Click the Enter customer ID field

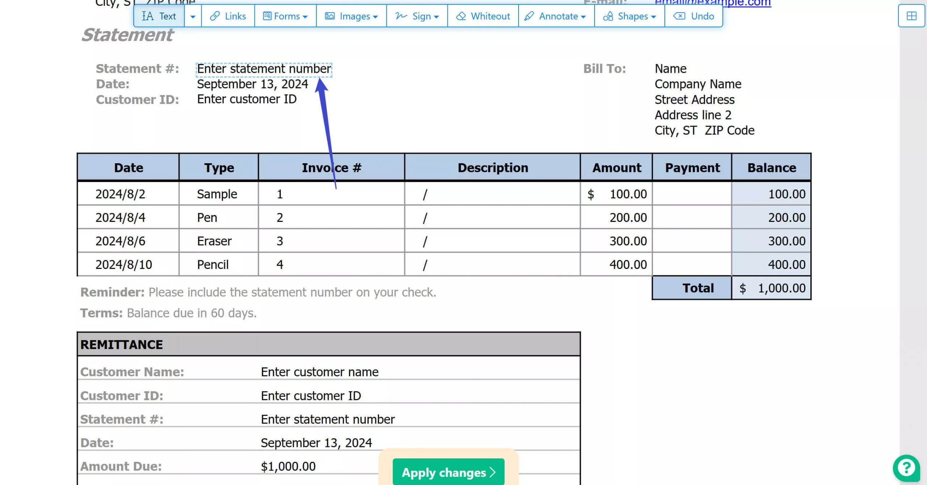(247, 99)
